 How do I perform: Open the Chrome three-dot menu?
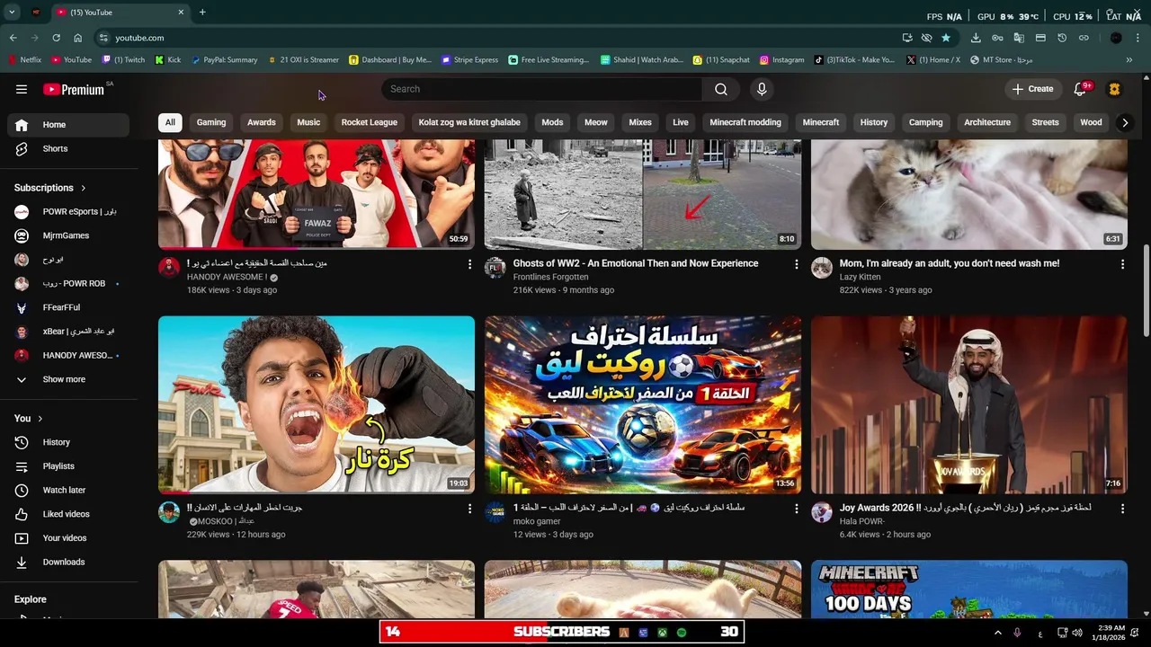[x=1138, y=38]
